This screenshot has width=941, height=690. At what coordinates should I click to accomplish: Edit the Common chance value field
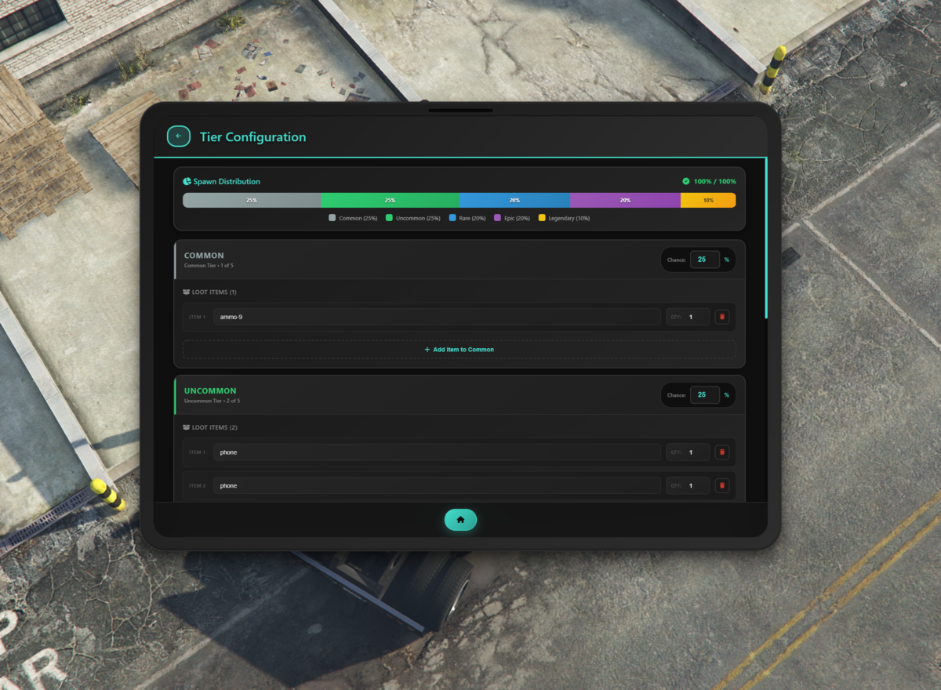point(705,260)
